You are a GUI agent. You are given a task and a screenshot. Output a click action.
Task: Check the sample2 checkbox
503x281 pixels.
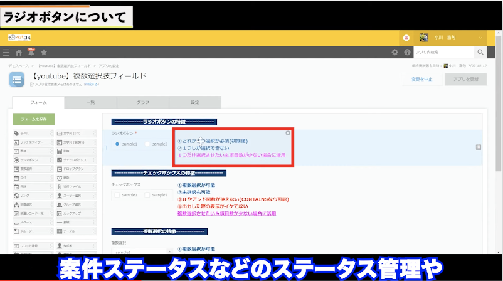pos(148,195)
